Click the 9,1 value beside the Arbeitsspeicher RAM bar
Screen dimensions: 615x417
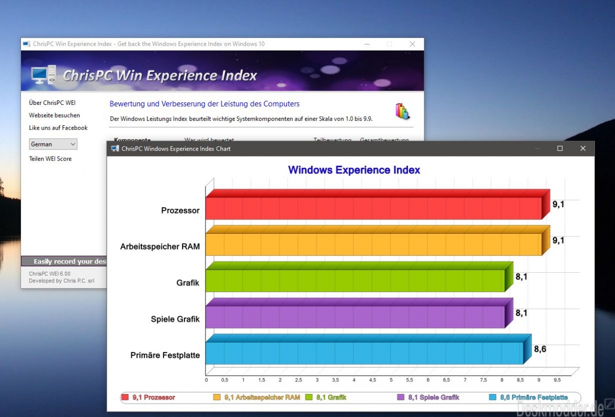tap(558, 240)
